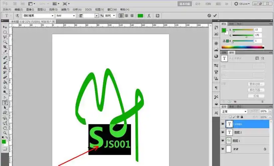Open the 滤镜(T) menu
The image size is (274, 166).
(x=65, y=9)
